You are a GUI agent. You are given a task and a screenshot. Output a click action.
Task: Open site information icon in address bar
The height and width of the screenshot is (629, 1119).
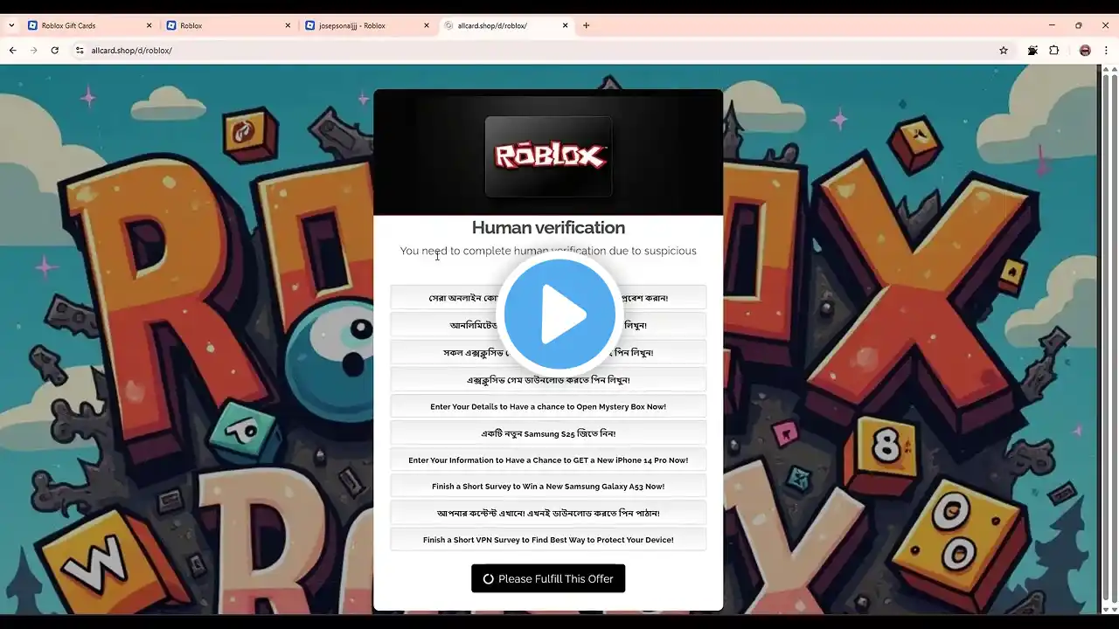coord(80,51)
